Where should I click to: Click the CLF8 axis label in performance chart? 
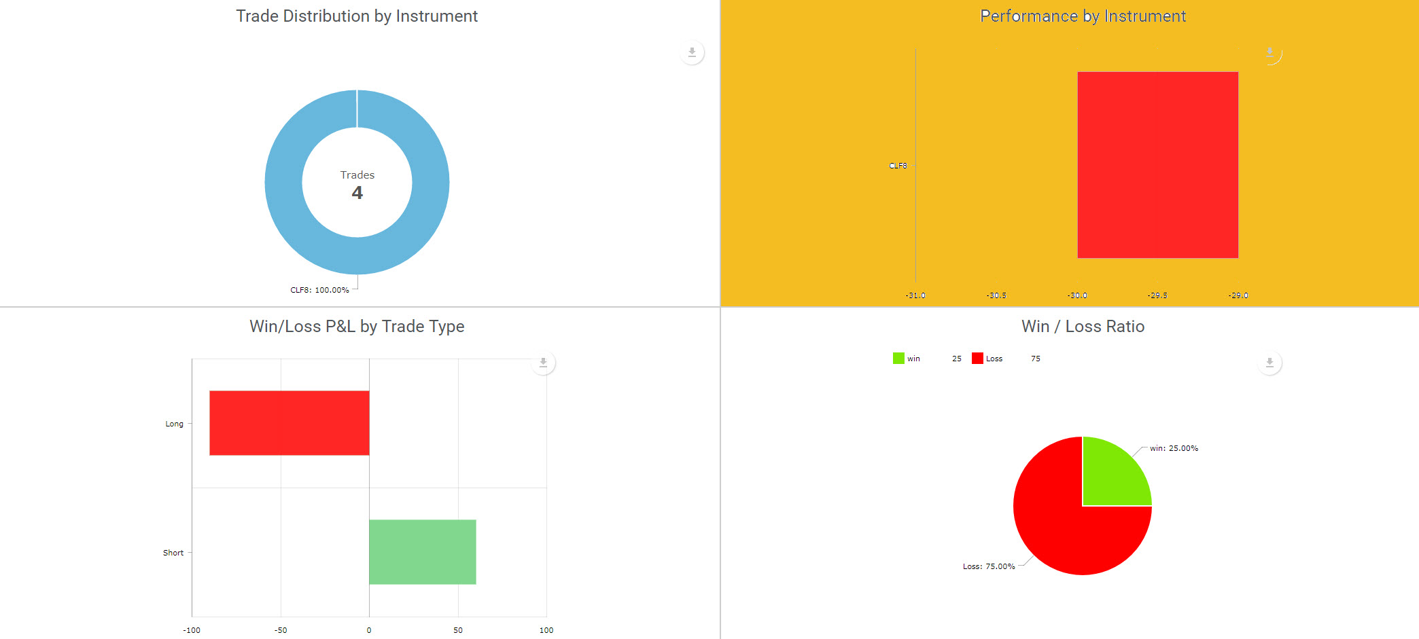tap(898, 166)
